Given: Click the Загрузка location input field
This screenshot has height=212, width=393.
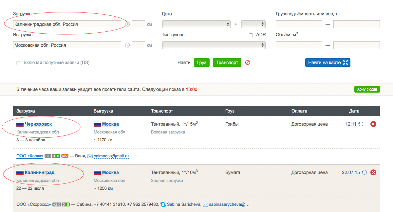Looking at the screenshot, I should point(67,24).
